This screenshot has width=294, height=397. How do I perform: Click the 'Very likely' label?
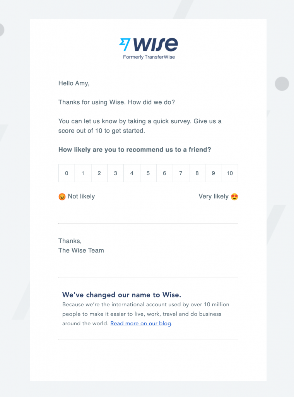pyautogui.click(x=214, y=197)
